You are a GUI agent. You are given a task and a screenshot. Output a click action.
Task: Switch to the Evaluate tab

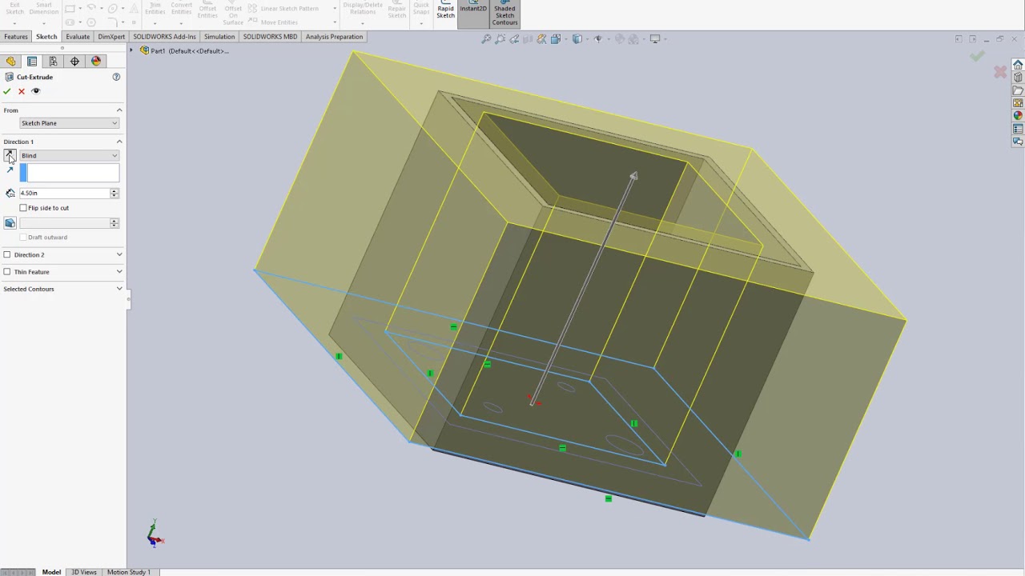pyautogui.click(x=78, y=37)
